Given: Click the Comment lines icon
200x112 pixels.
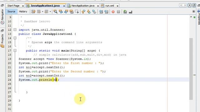Looking at the screenshot, I should pyautogui.click(x=125, y=12).
